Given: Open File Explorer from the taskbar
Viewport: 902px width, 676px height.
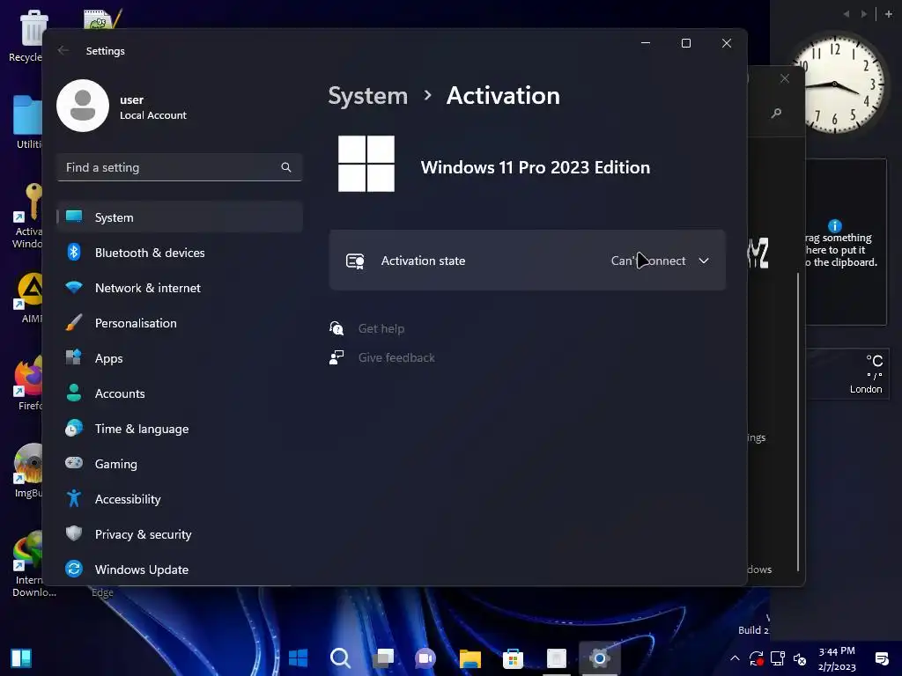Looking at the screenshot, I should [x=470, y=658].
